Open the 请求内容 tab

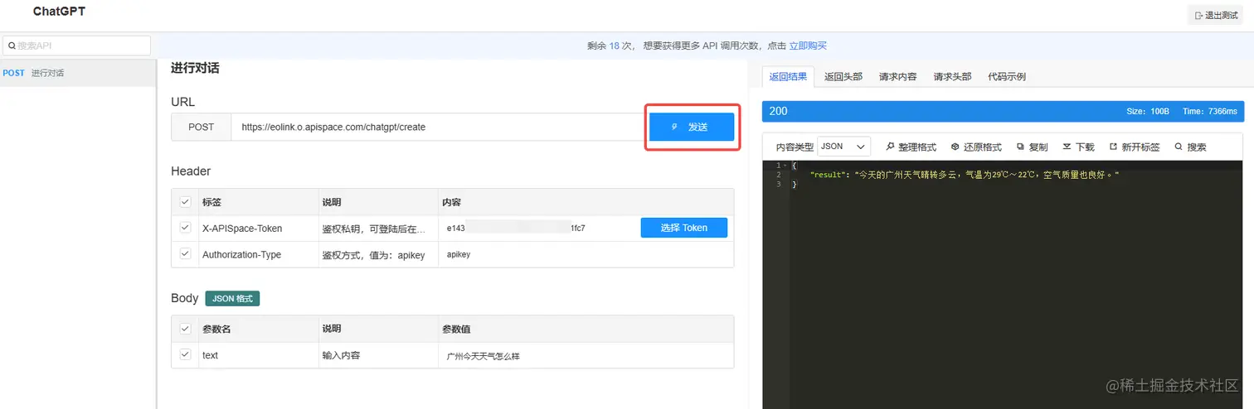(x=898, y=76)
